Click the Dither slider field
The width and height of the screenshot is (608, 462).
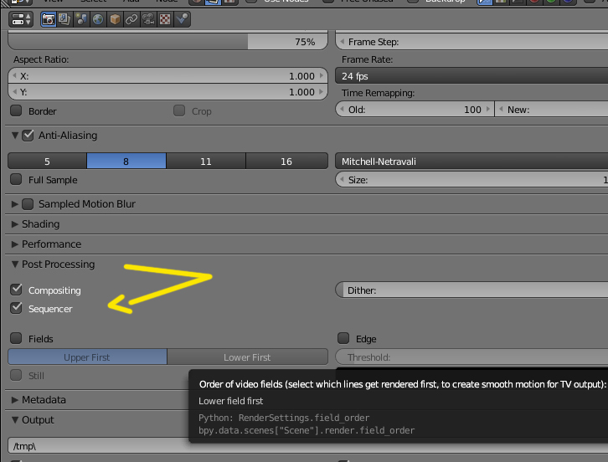pyautogui.click(x=471, y=290)
